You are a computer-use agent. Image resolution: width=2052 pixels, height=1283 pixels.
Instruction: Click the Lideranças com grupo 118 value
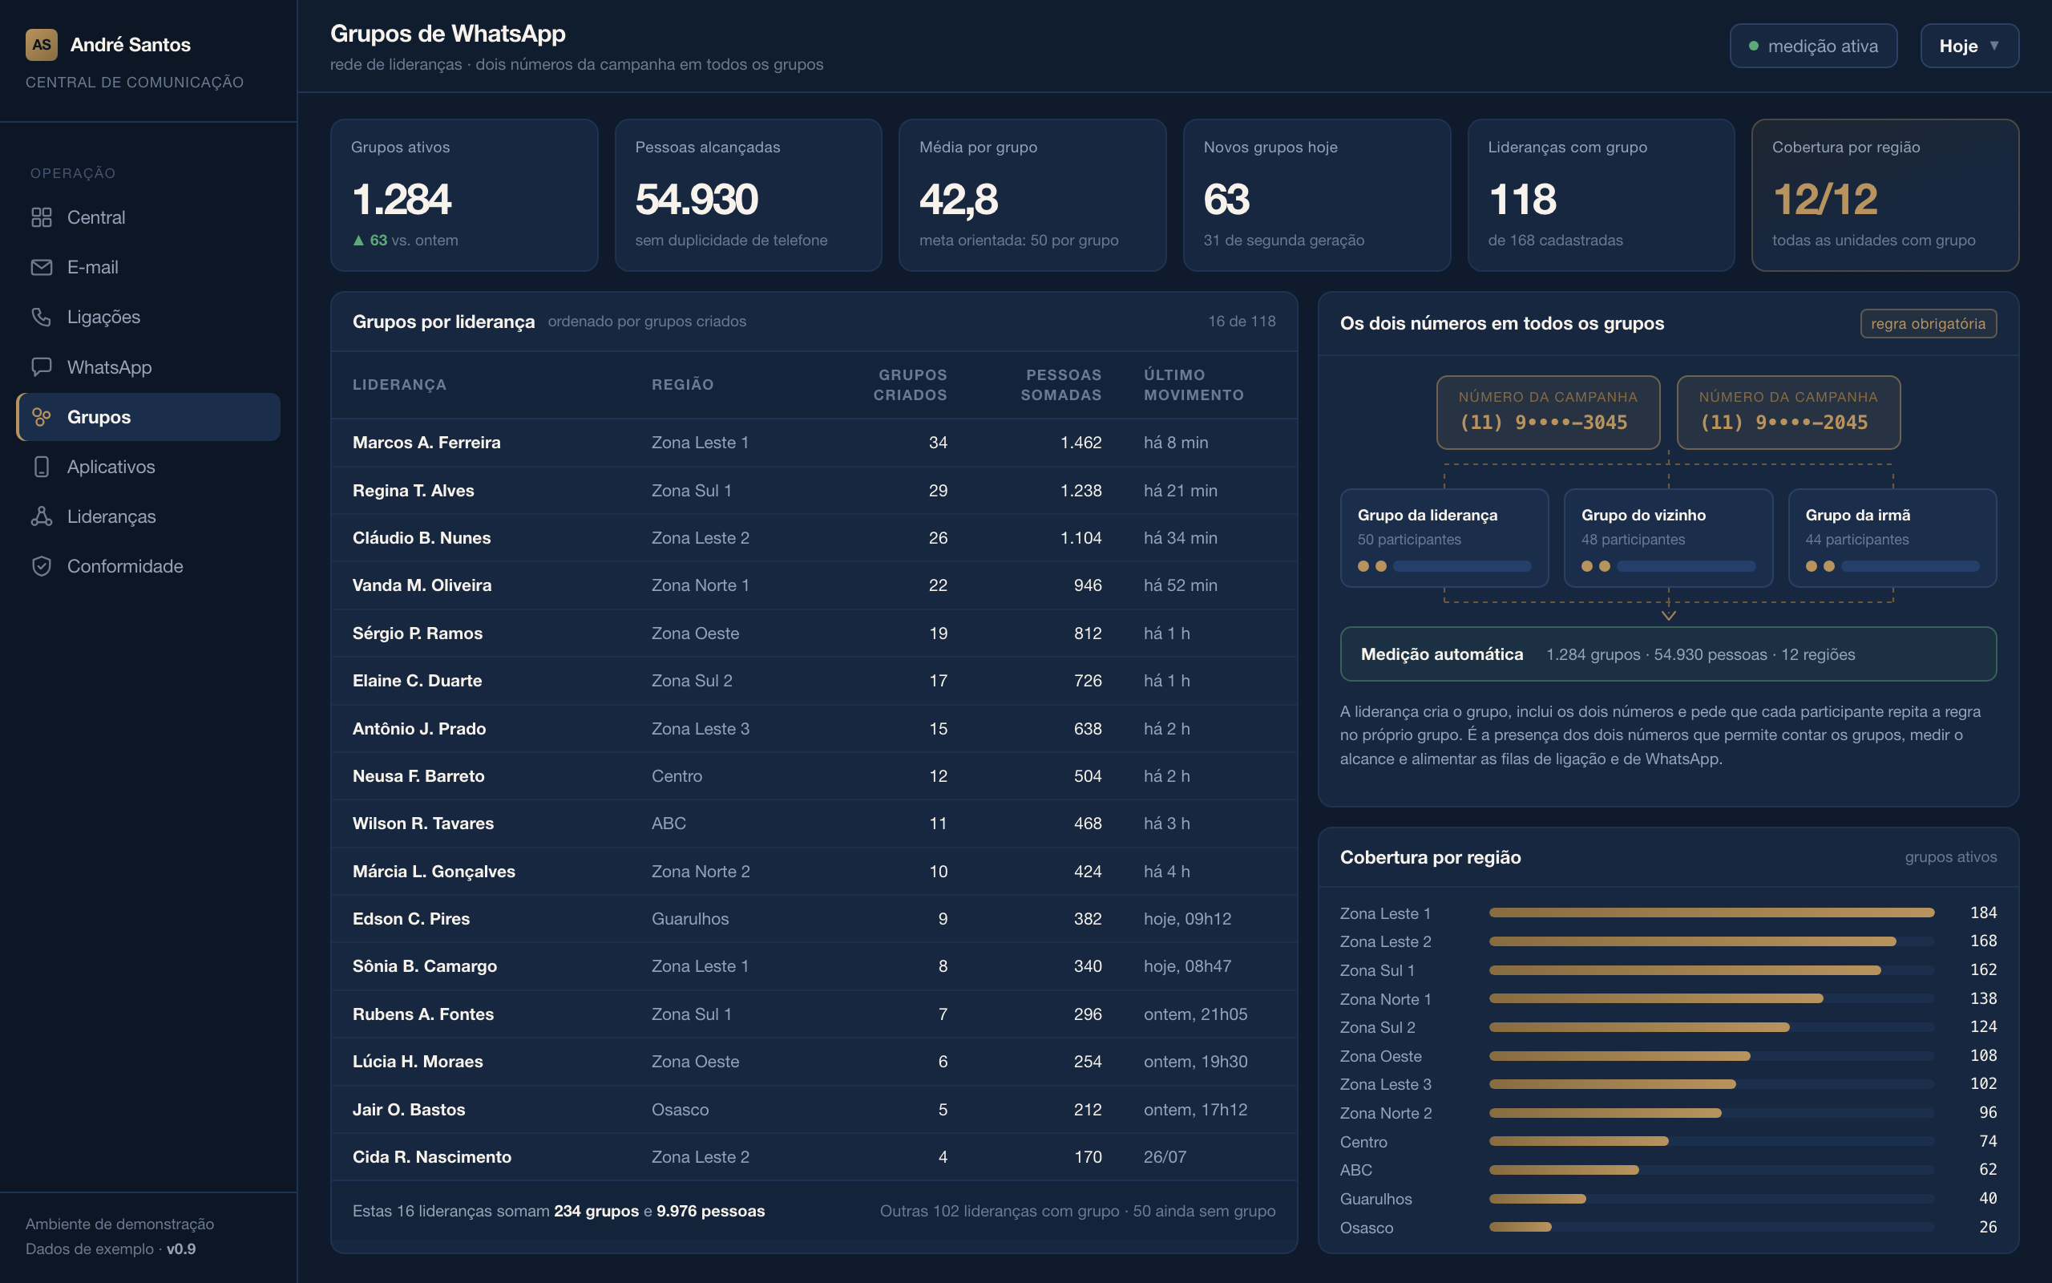point(1522,200)
